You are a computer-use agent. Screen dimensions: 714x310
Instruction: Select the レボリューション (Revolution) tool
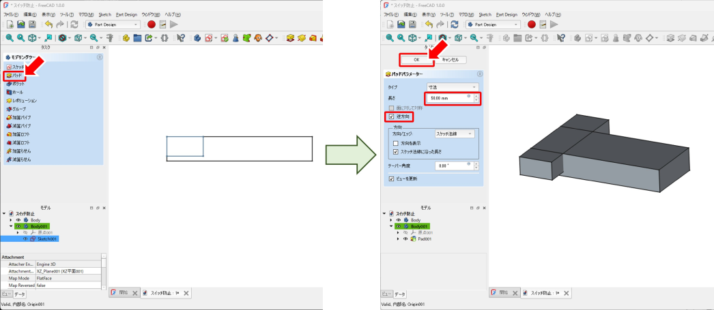[22, 100]
